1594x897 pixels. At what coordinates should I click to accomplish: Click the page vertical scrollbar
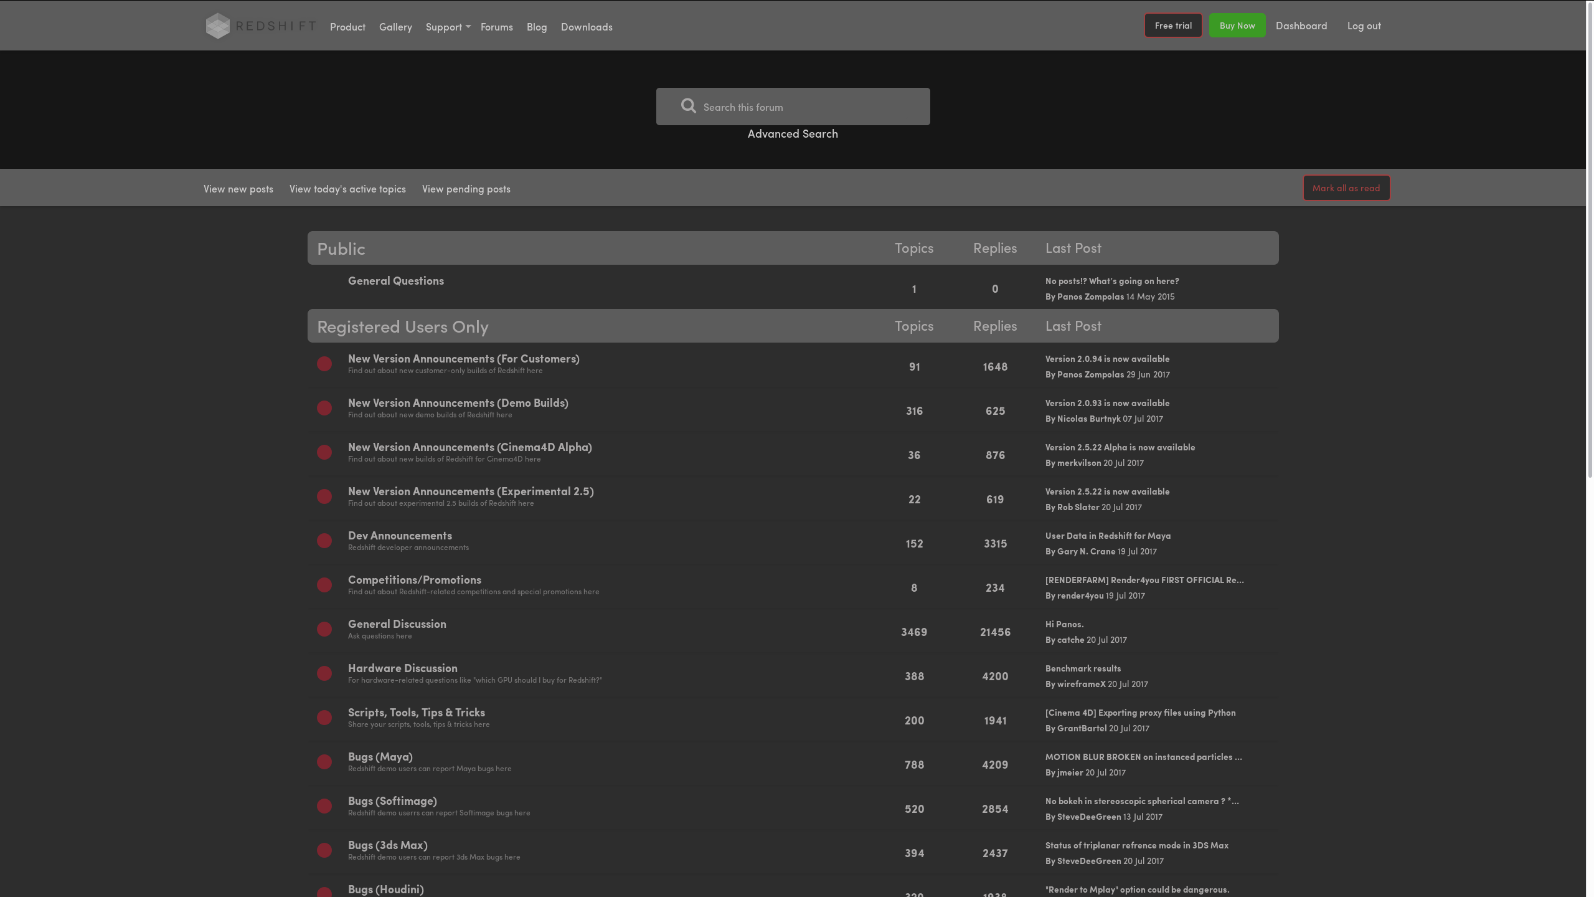point(1590,240)
